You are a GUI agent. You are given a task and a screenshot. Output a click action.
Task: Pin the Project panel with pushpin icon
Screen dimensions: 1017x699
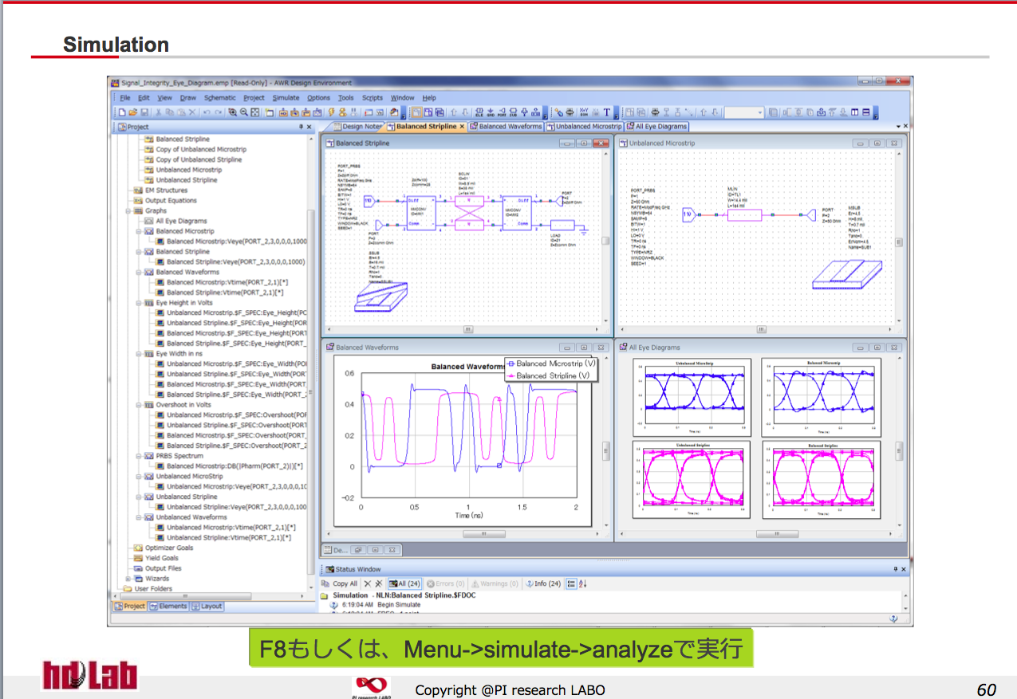(302, 127)
